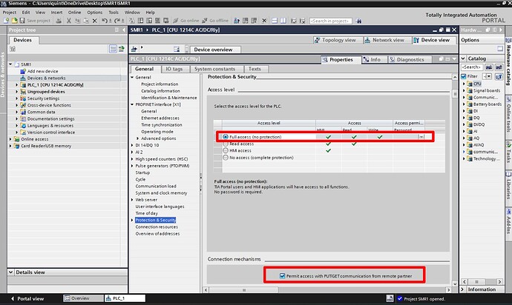Image resolution: width=512 pixels, height=305 pixels.
Task: Select Ethernet addresses in navigation
Action: click(x=160, y=118)
